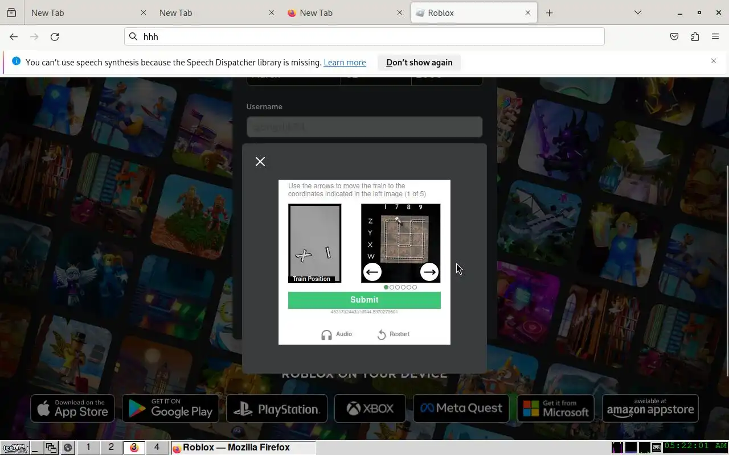Click the captcha progress dots indicator
The width and height of the screenshot is (729, 455).
tap(400, 287)
